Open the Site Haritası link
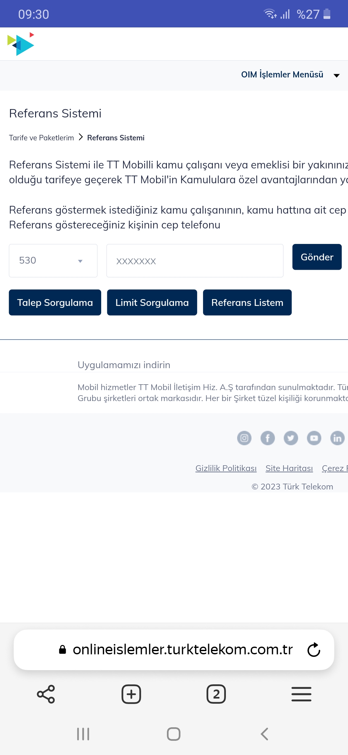 pyautogui.click(x=289, y=468)
